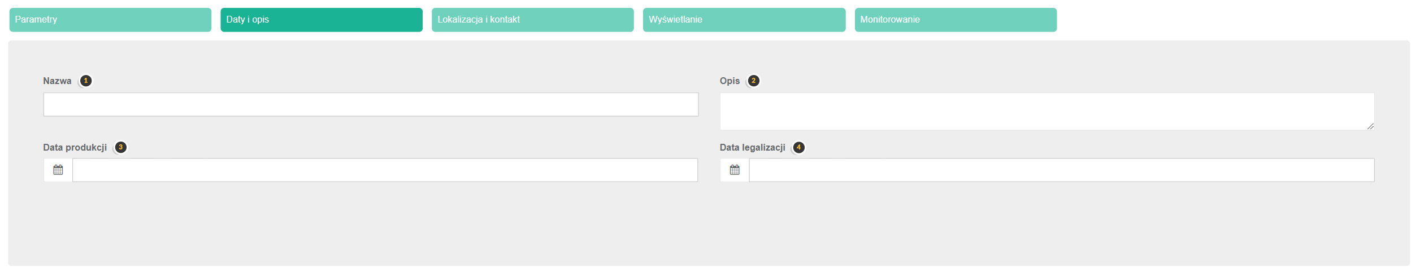
Task: Grab the Opis textarea resize handle
Action: [x=1370, y=126]
